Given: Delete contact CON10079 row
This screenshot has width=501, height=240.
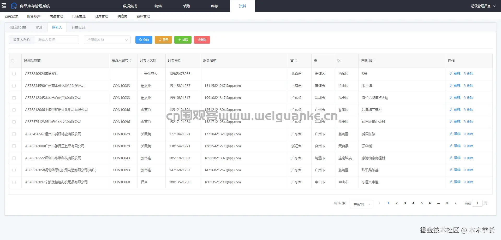Looking at the screenshot, I should [468, 146].
